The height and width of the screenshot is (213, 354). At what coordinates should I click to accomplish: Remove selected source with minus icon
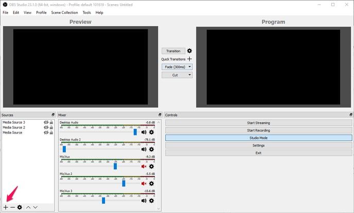[x=12, y=207]
